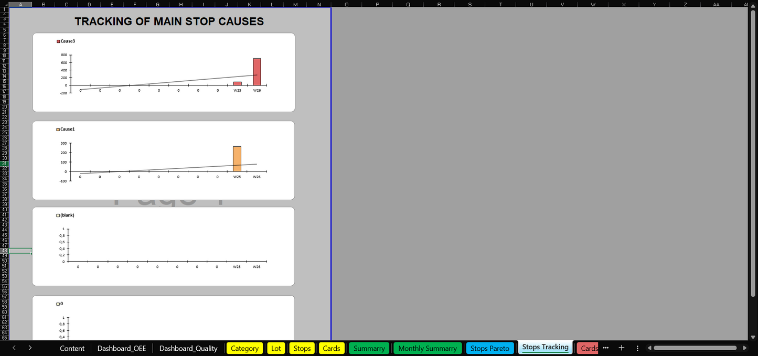
Task: Select column A header
Action: [x=20, y=4]
